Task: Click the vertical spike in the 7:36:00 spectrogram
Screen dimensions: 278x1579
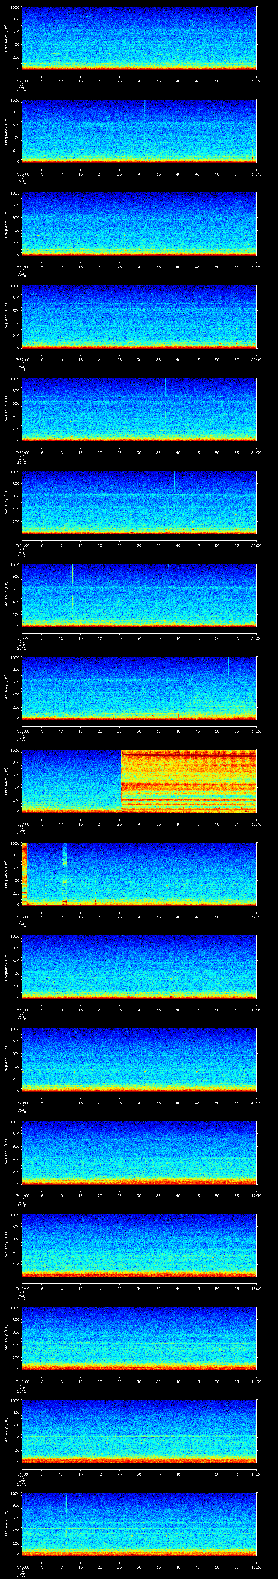Action: point(229,666)
